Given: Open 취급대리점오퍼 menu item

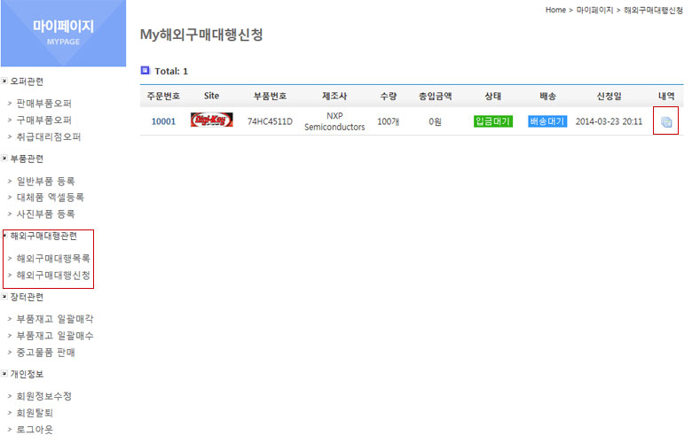Looking at the screenshot, I should (x=49, y=137).
